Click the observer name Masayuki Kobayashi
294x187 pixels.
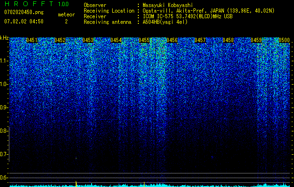(168, 6)
